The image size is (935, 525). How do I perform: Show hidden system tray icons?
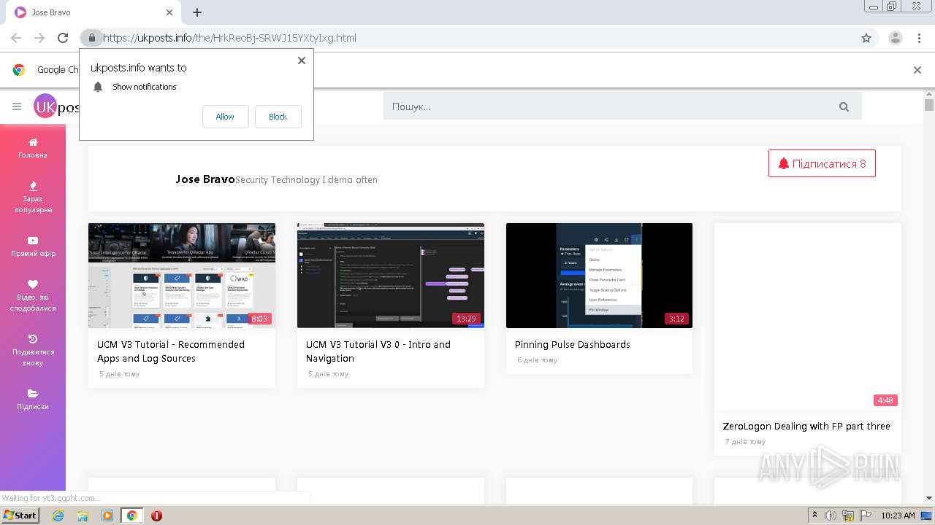click(x=814, y=516)
